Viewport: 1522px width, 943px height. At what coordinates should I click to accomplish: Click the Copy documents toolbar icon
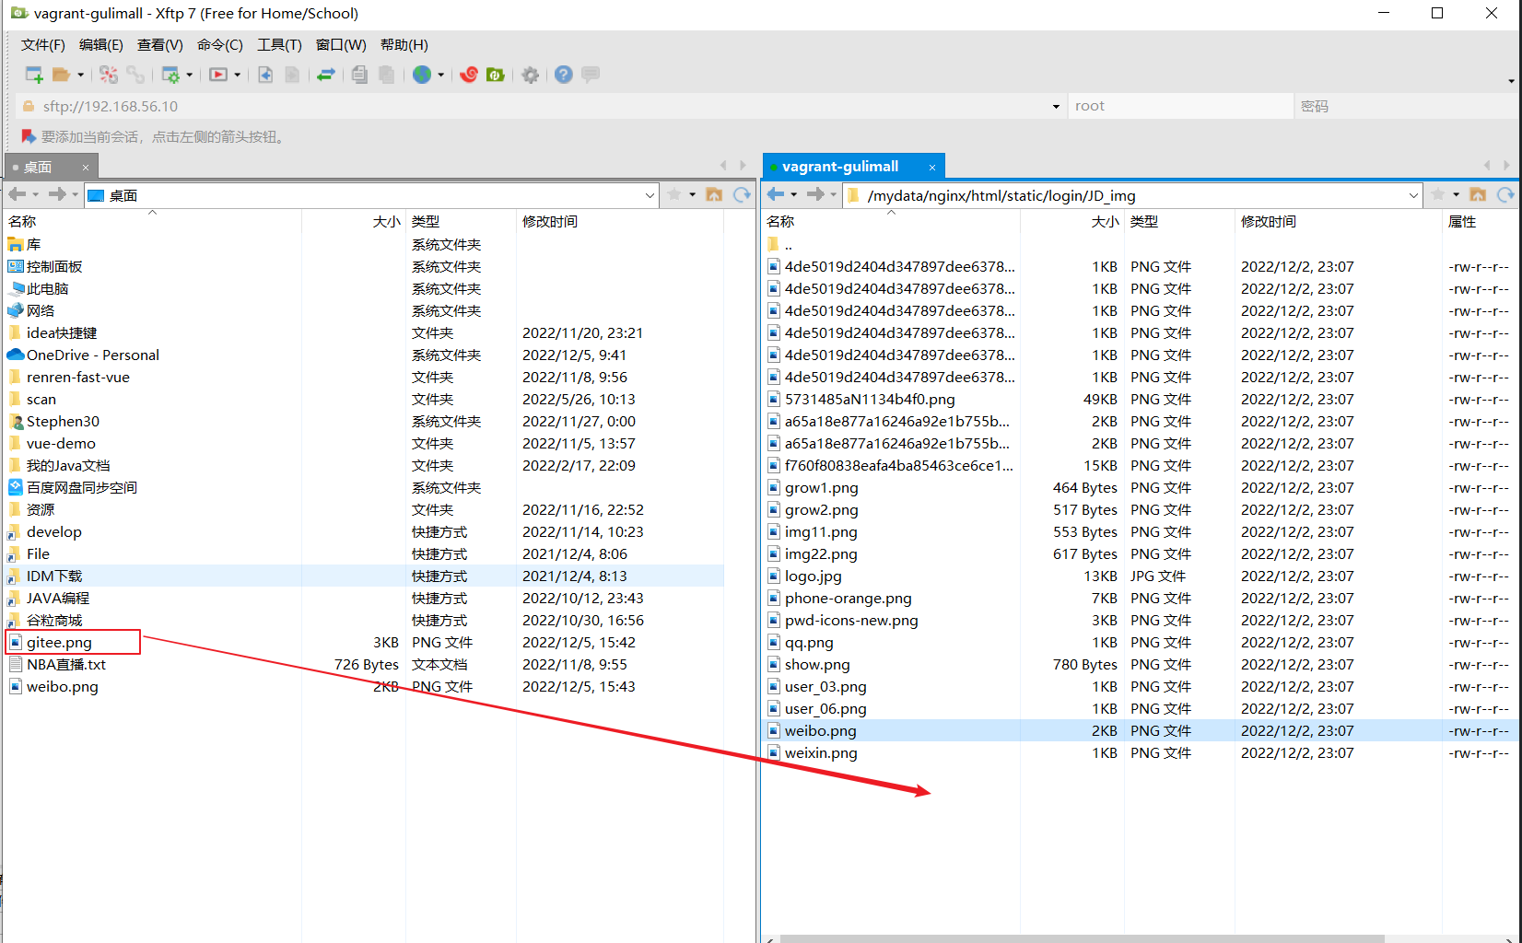tap(359, 75)
